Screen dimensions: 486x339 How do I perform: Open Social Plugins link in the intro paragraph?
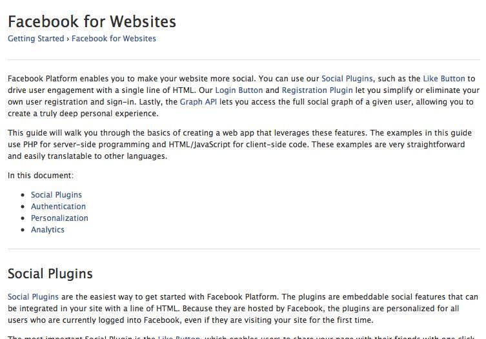pyautogui.click(x=347, y=79)
